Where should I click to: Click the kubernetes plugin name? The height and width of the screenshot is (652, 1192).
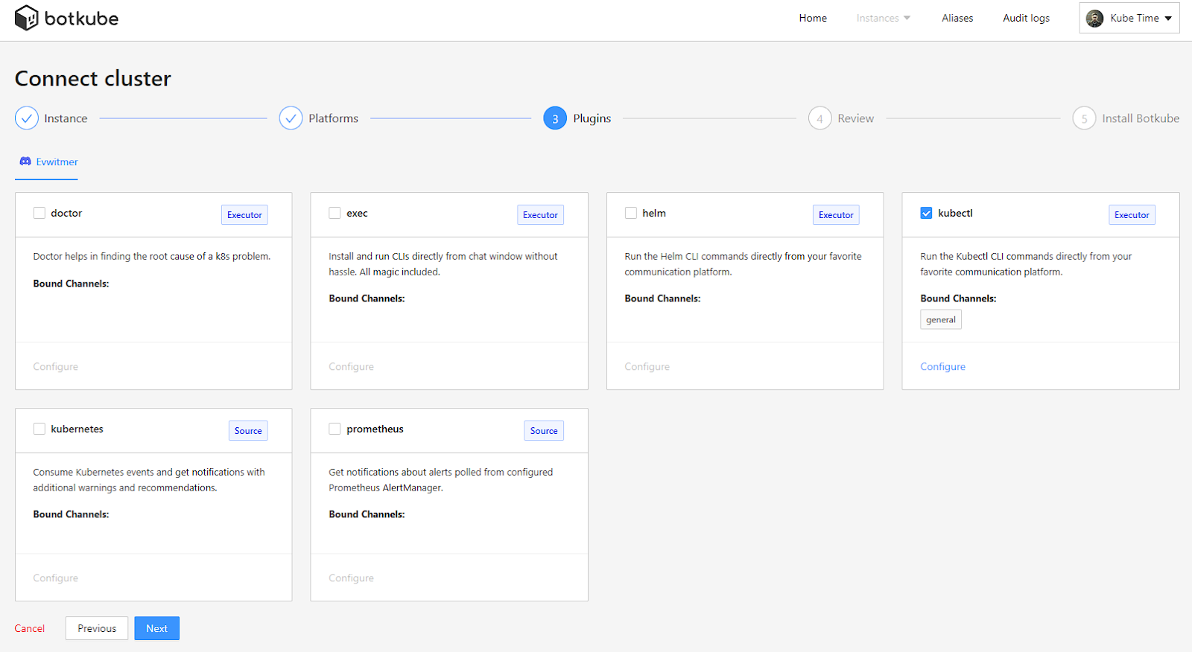click(x=77, y=429)
